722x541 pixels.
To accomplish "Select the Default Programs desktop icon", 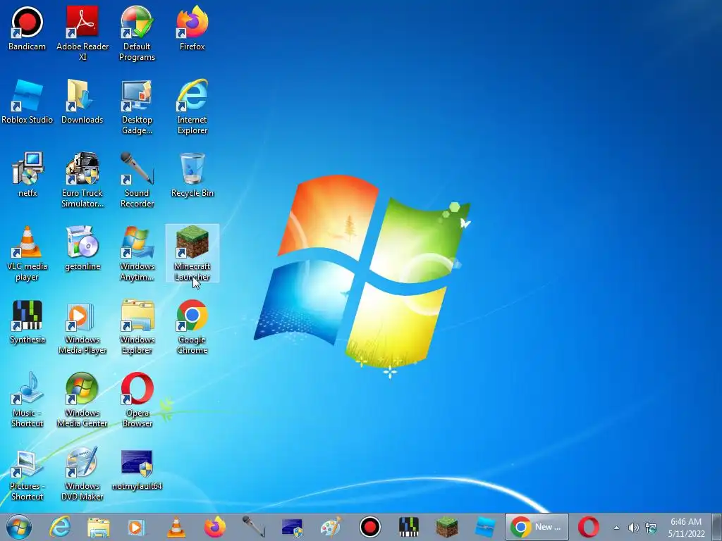I will 137,33.
